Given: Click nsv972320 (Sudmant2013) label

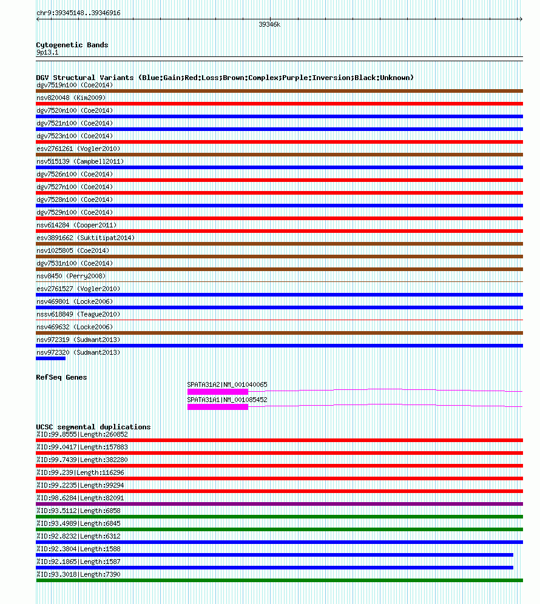Looking at the screenshot, I should click(78, 352).
